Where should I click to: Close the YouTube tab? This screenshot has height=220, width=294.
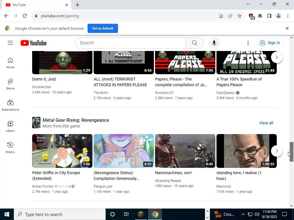[x=67, y=5]
